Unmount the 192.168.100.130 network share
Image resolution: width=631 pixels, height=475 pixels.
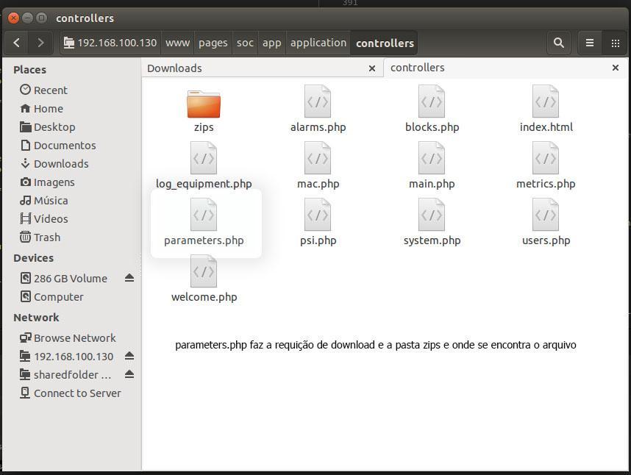pos(129,356)
